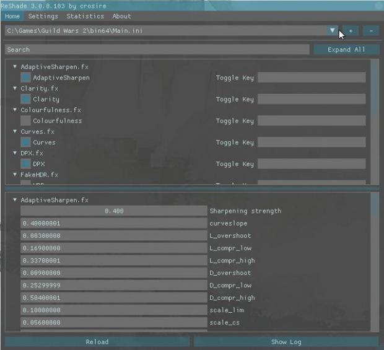Switch to the Settings tab
384x350 pixels.
pyautogui.click(x=43, y=16)
